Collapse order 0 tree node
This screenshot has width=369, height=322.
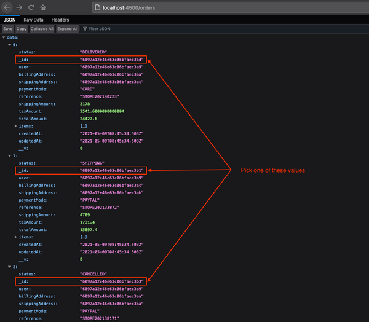pos(9,44)
